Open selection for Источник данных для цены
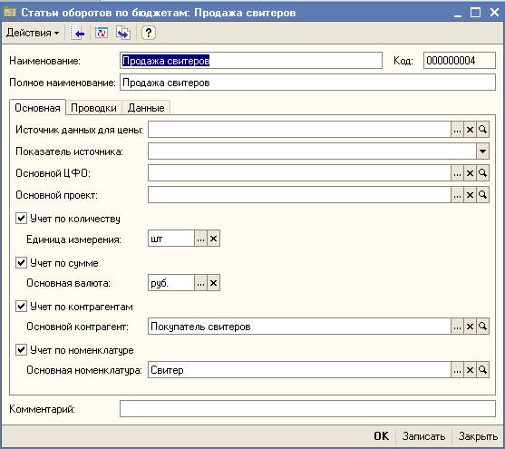 [457, 130]
